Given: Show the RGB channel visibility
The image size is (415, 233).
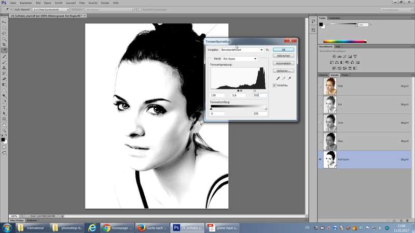Looking at the screenshot, I should (320, 85).
